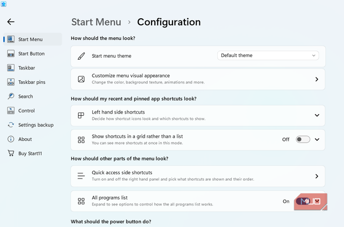Viewport: 344px width, 227px height.
Task: Click the grid icon beside All programs list
Action: click(81, 201)
